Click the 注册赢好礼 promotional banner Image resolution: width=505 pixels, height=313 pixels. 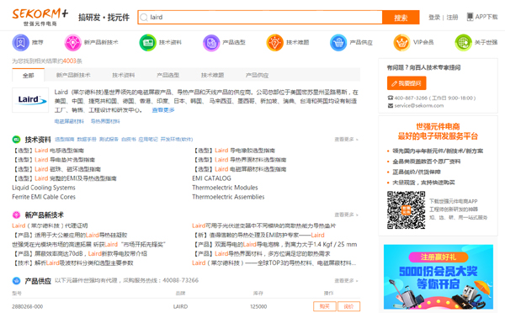click(x=439, y=277)
